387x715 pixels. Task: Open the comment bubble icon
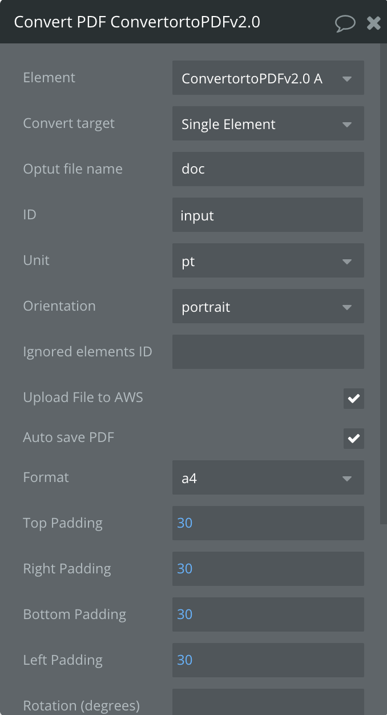(x=345, y=23)
